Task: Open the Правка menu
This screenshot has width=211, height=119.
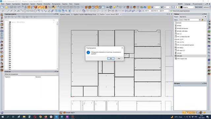Action: pyautogui.click(x=8, y=4)
